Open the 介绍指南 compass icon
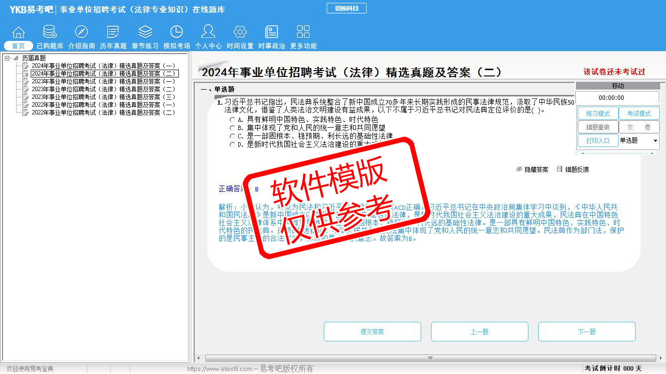 click(81, 33)
